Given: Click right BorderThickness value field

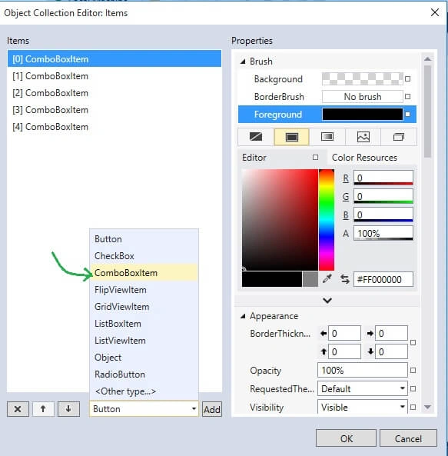Looking at the screenshot, I should click(391, 333).
